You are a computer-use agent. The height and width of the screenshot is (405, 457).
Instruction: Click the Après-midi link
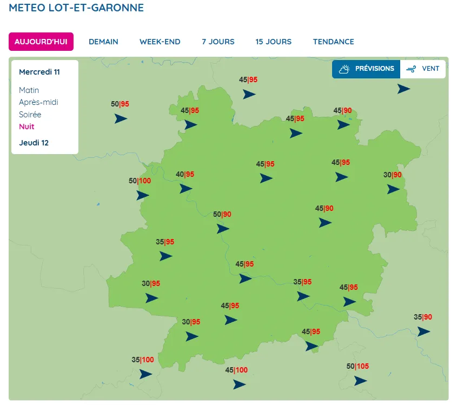(38, 102)
